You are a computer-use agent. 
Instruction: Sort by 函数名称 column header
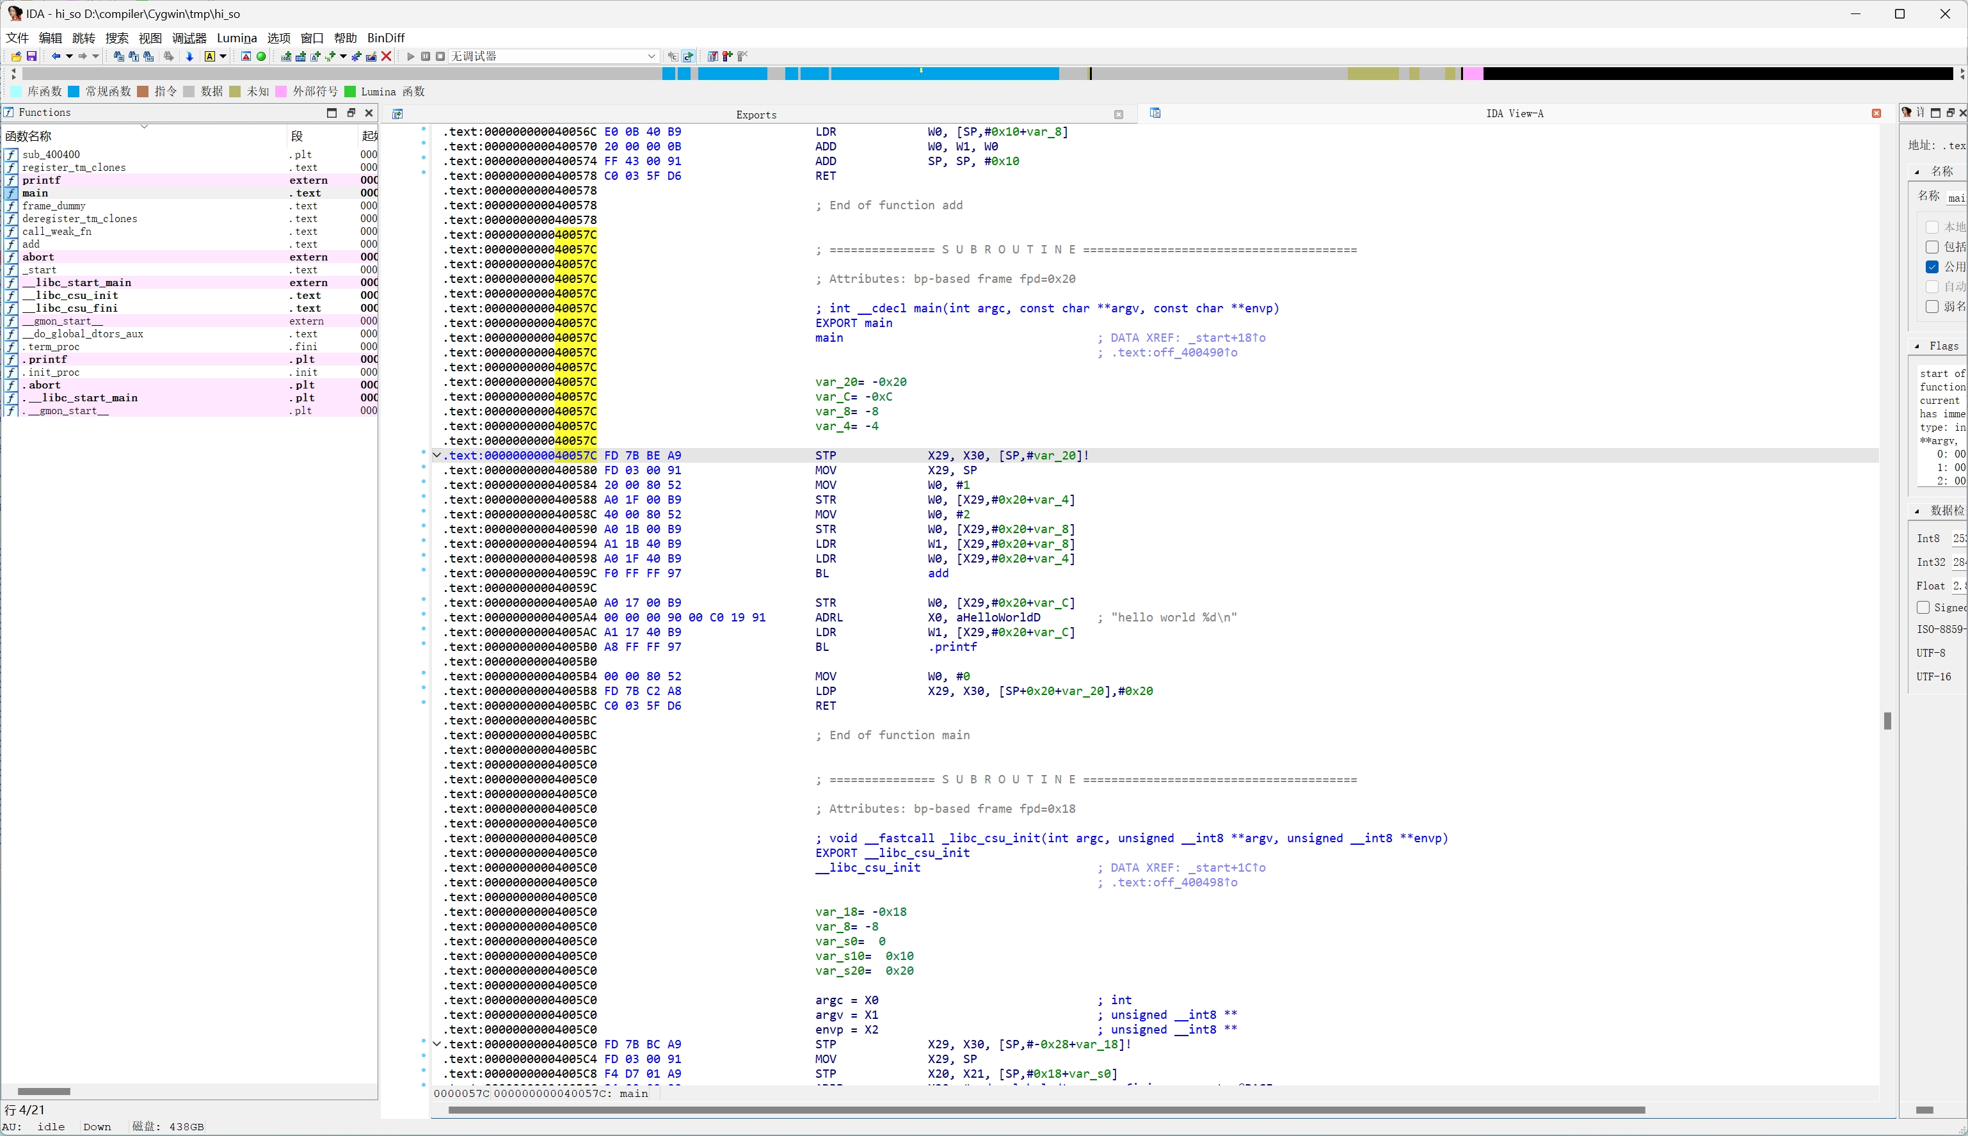(x=144, y=136)
